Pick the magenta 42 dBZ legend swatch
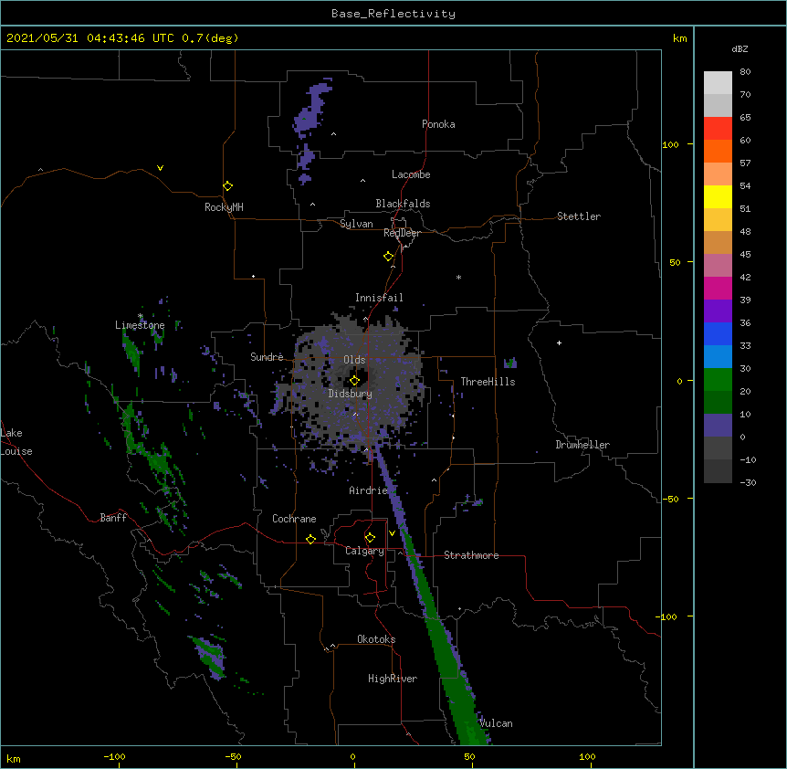The width and height of the screenshot is (787, 769). coord(718,288)
